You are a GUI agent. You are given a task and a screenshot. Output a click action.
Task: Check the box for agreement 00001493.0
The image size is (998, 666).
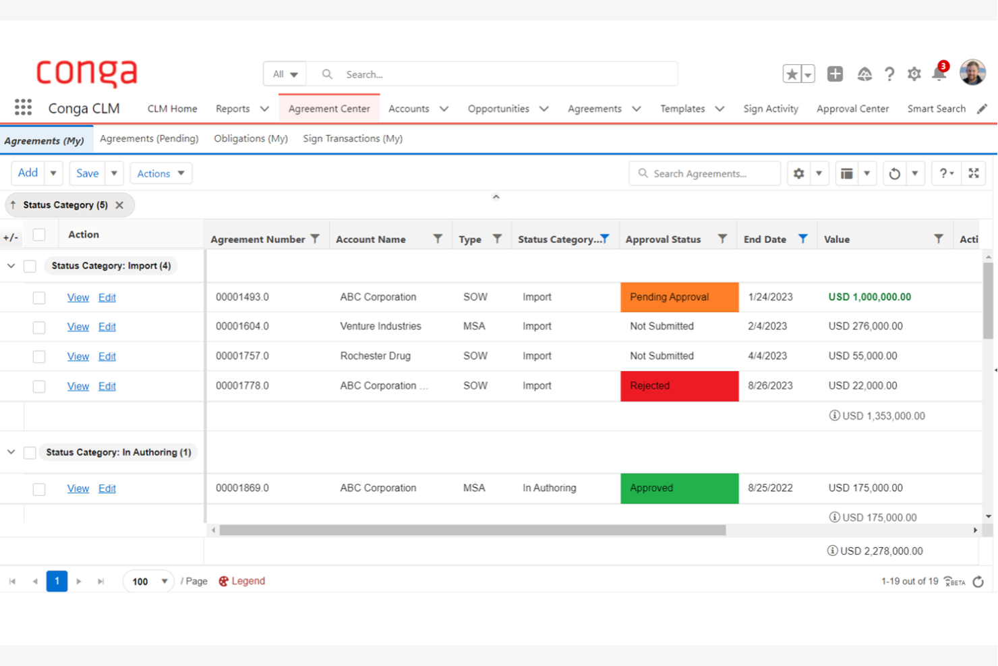coord(39,298)
